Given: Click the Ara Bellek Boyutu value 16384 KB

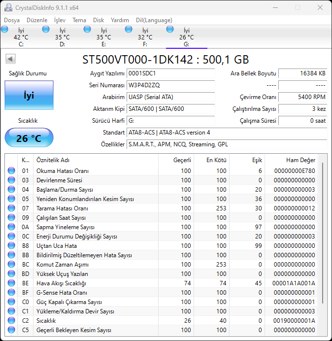Looking at the screenshot, I should click(302, 73).
